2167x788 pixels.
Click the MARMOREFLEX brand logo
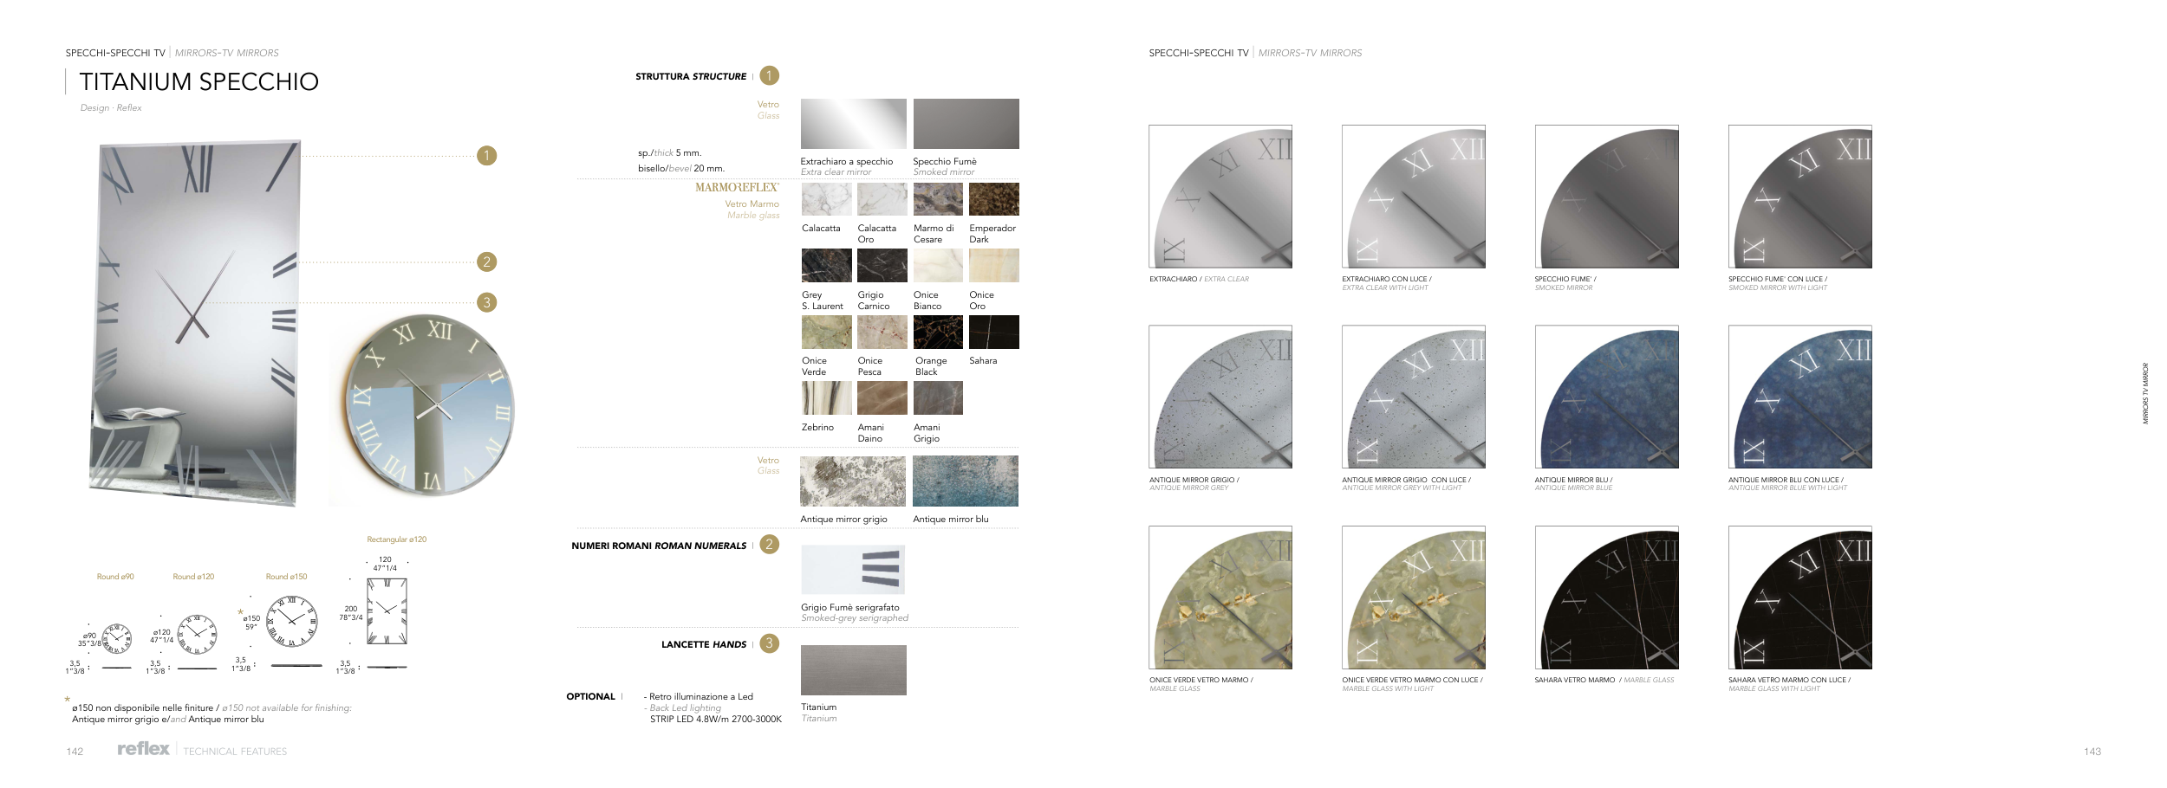pos(736,187)
